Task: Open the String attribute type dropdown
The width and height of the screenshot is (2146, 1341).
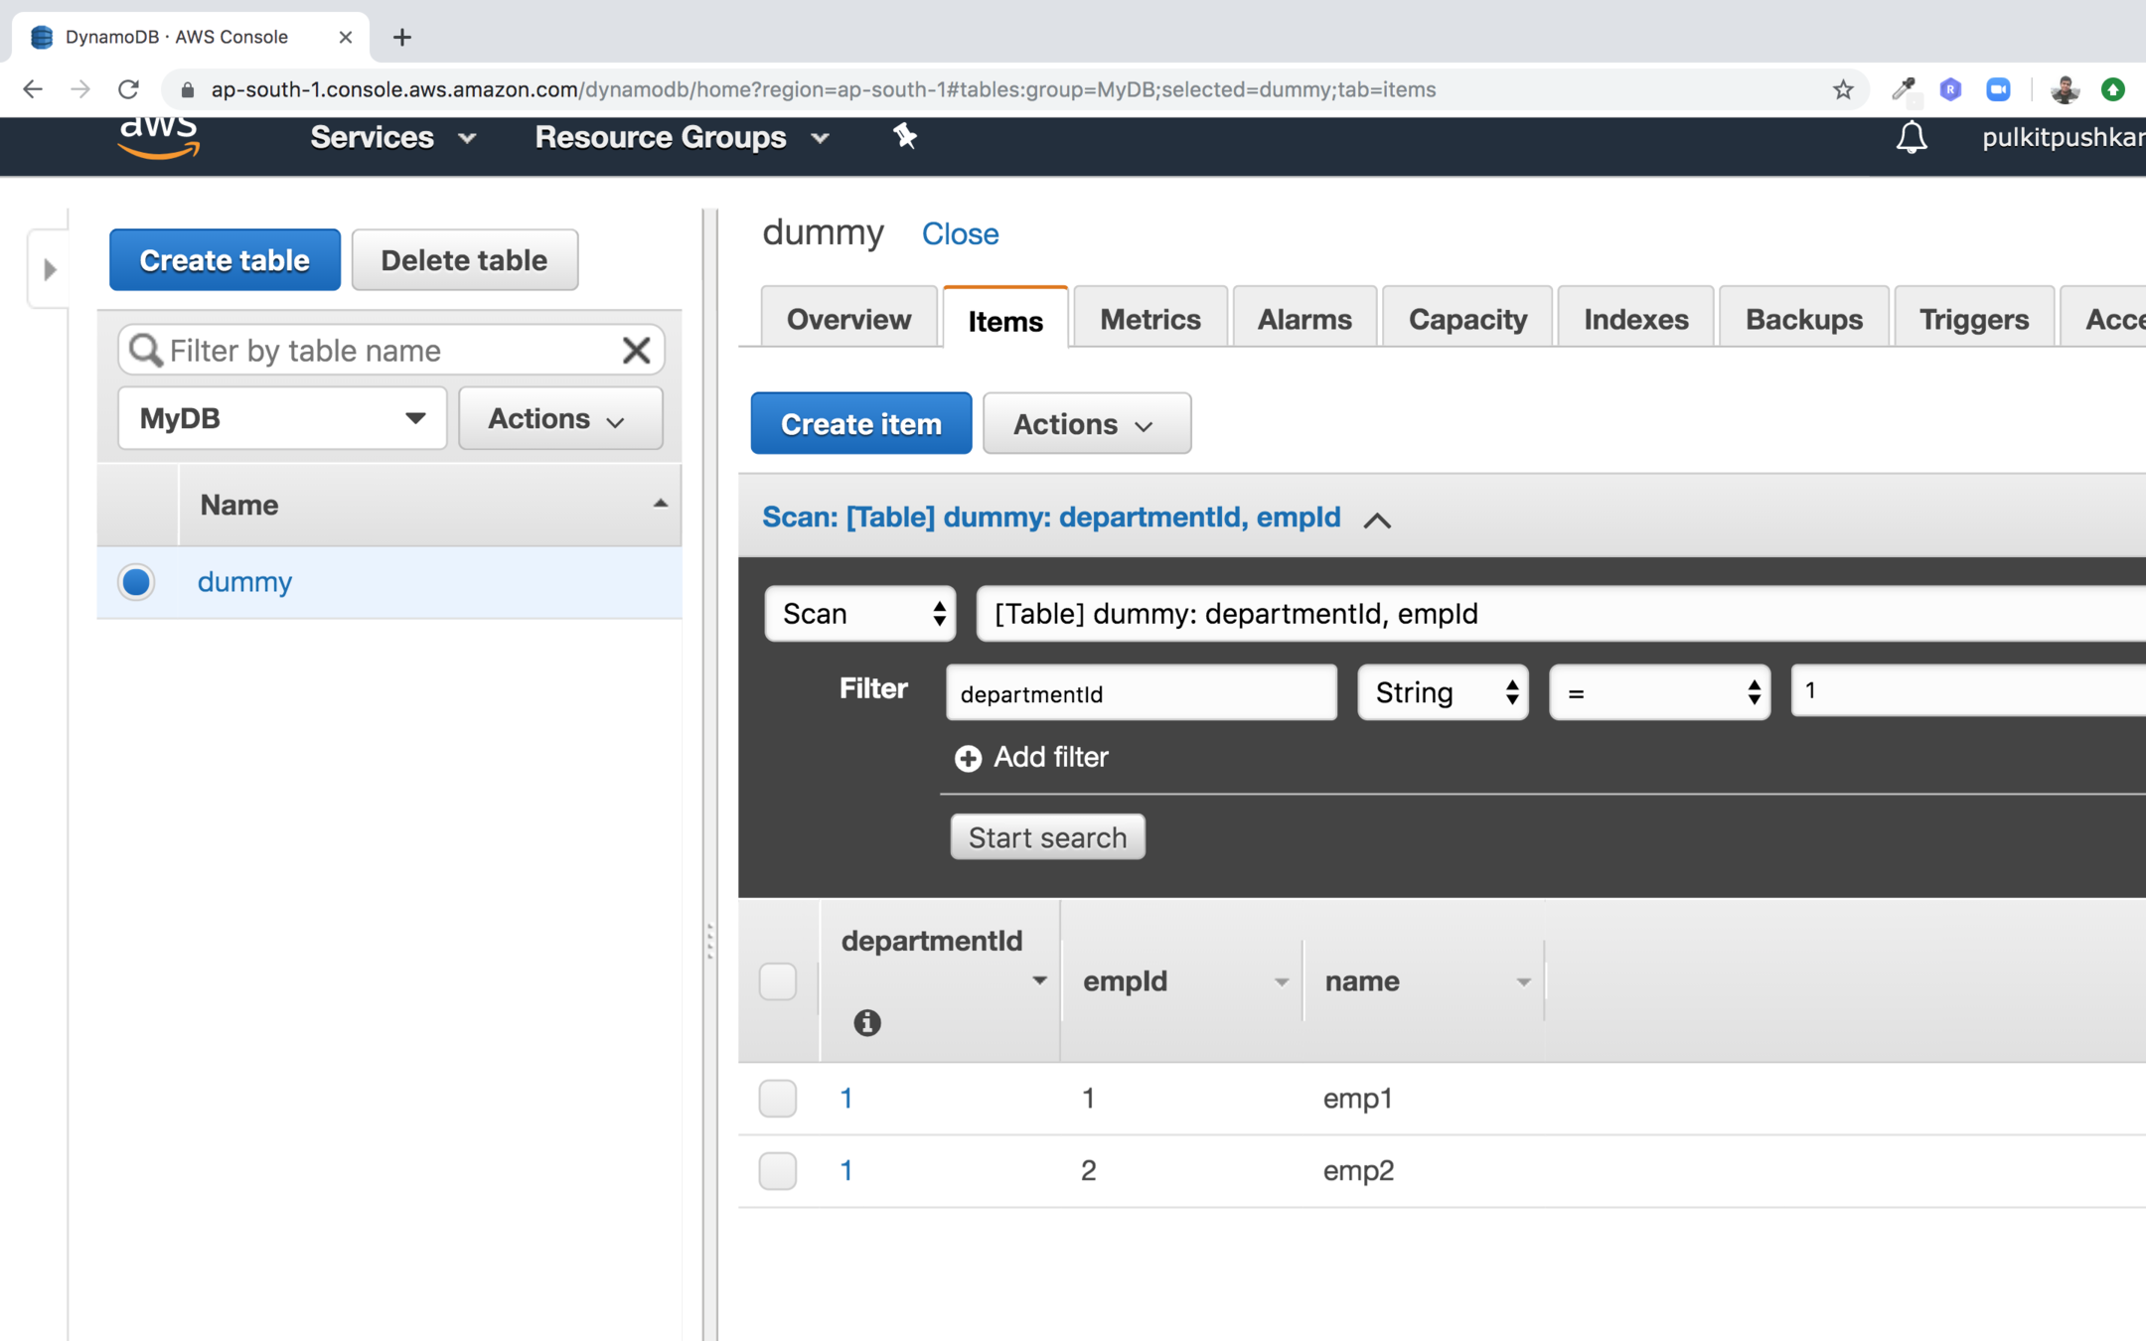Action: click(1443, 692)
